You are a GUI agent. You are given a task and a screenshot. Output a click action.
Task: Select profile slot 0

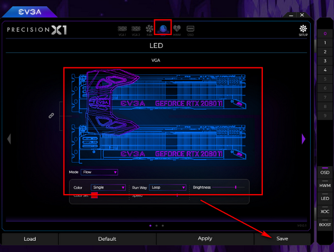point(325,33)
